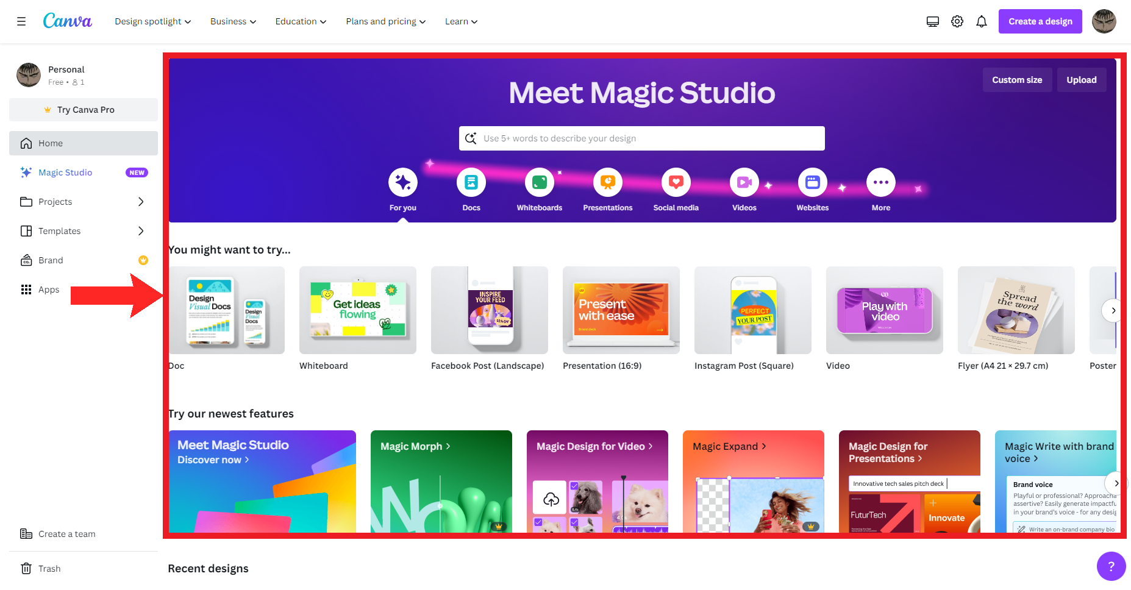Select the Websites category icon
Image resolution: width=1131 pixels, height=590 pixels.
tap(813, 182)
